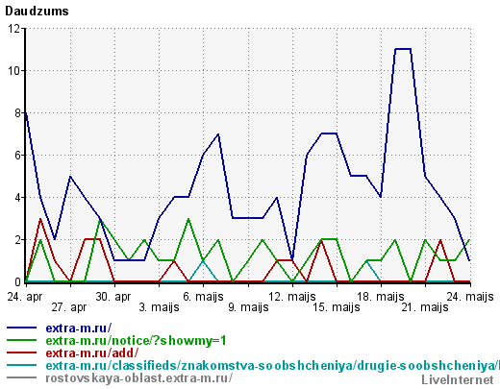Click the 30. apr axis label
The height and width of the screenshot is (389, 500).
point(113,297)
